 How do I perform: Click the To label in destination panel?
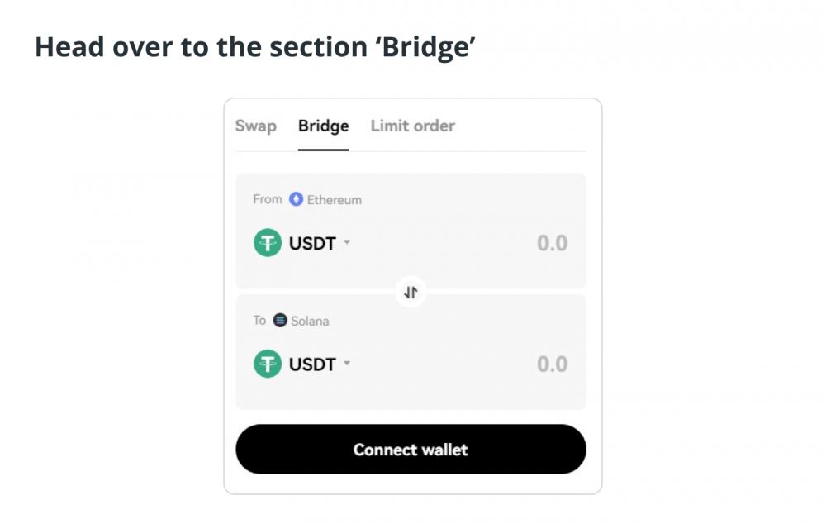(259, 321)
